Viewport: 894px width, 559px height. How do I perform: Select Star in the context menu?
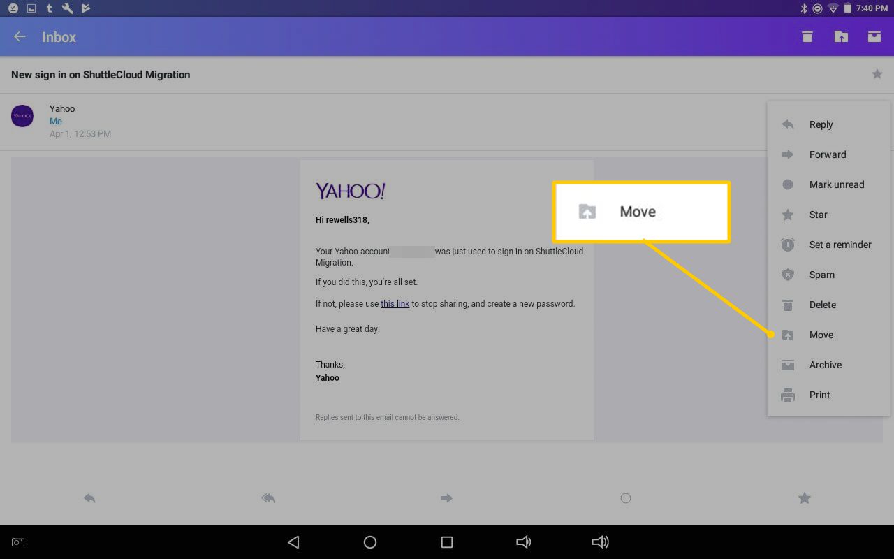pyautogui.click(x=828, y=215)
